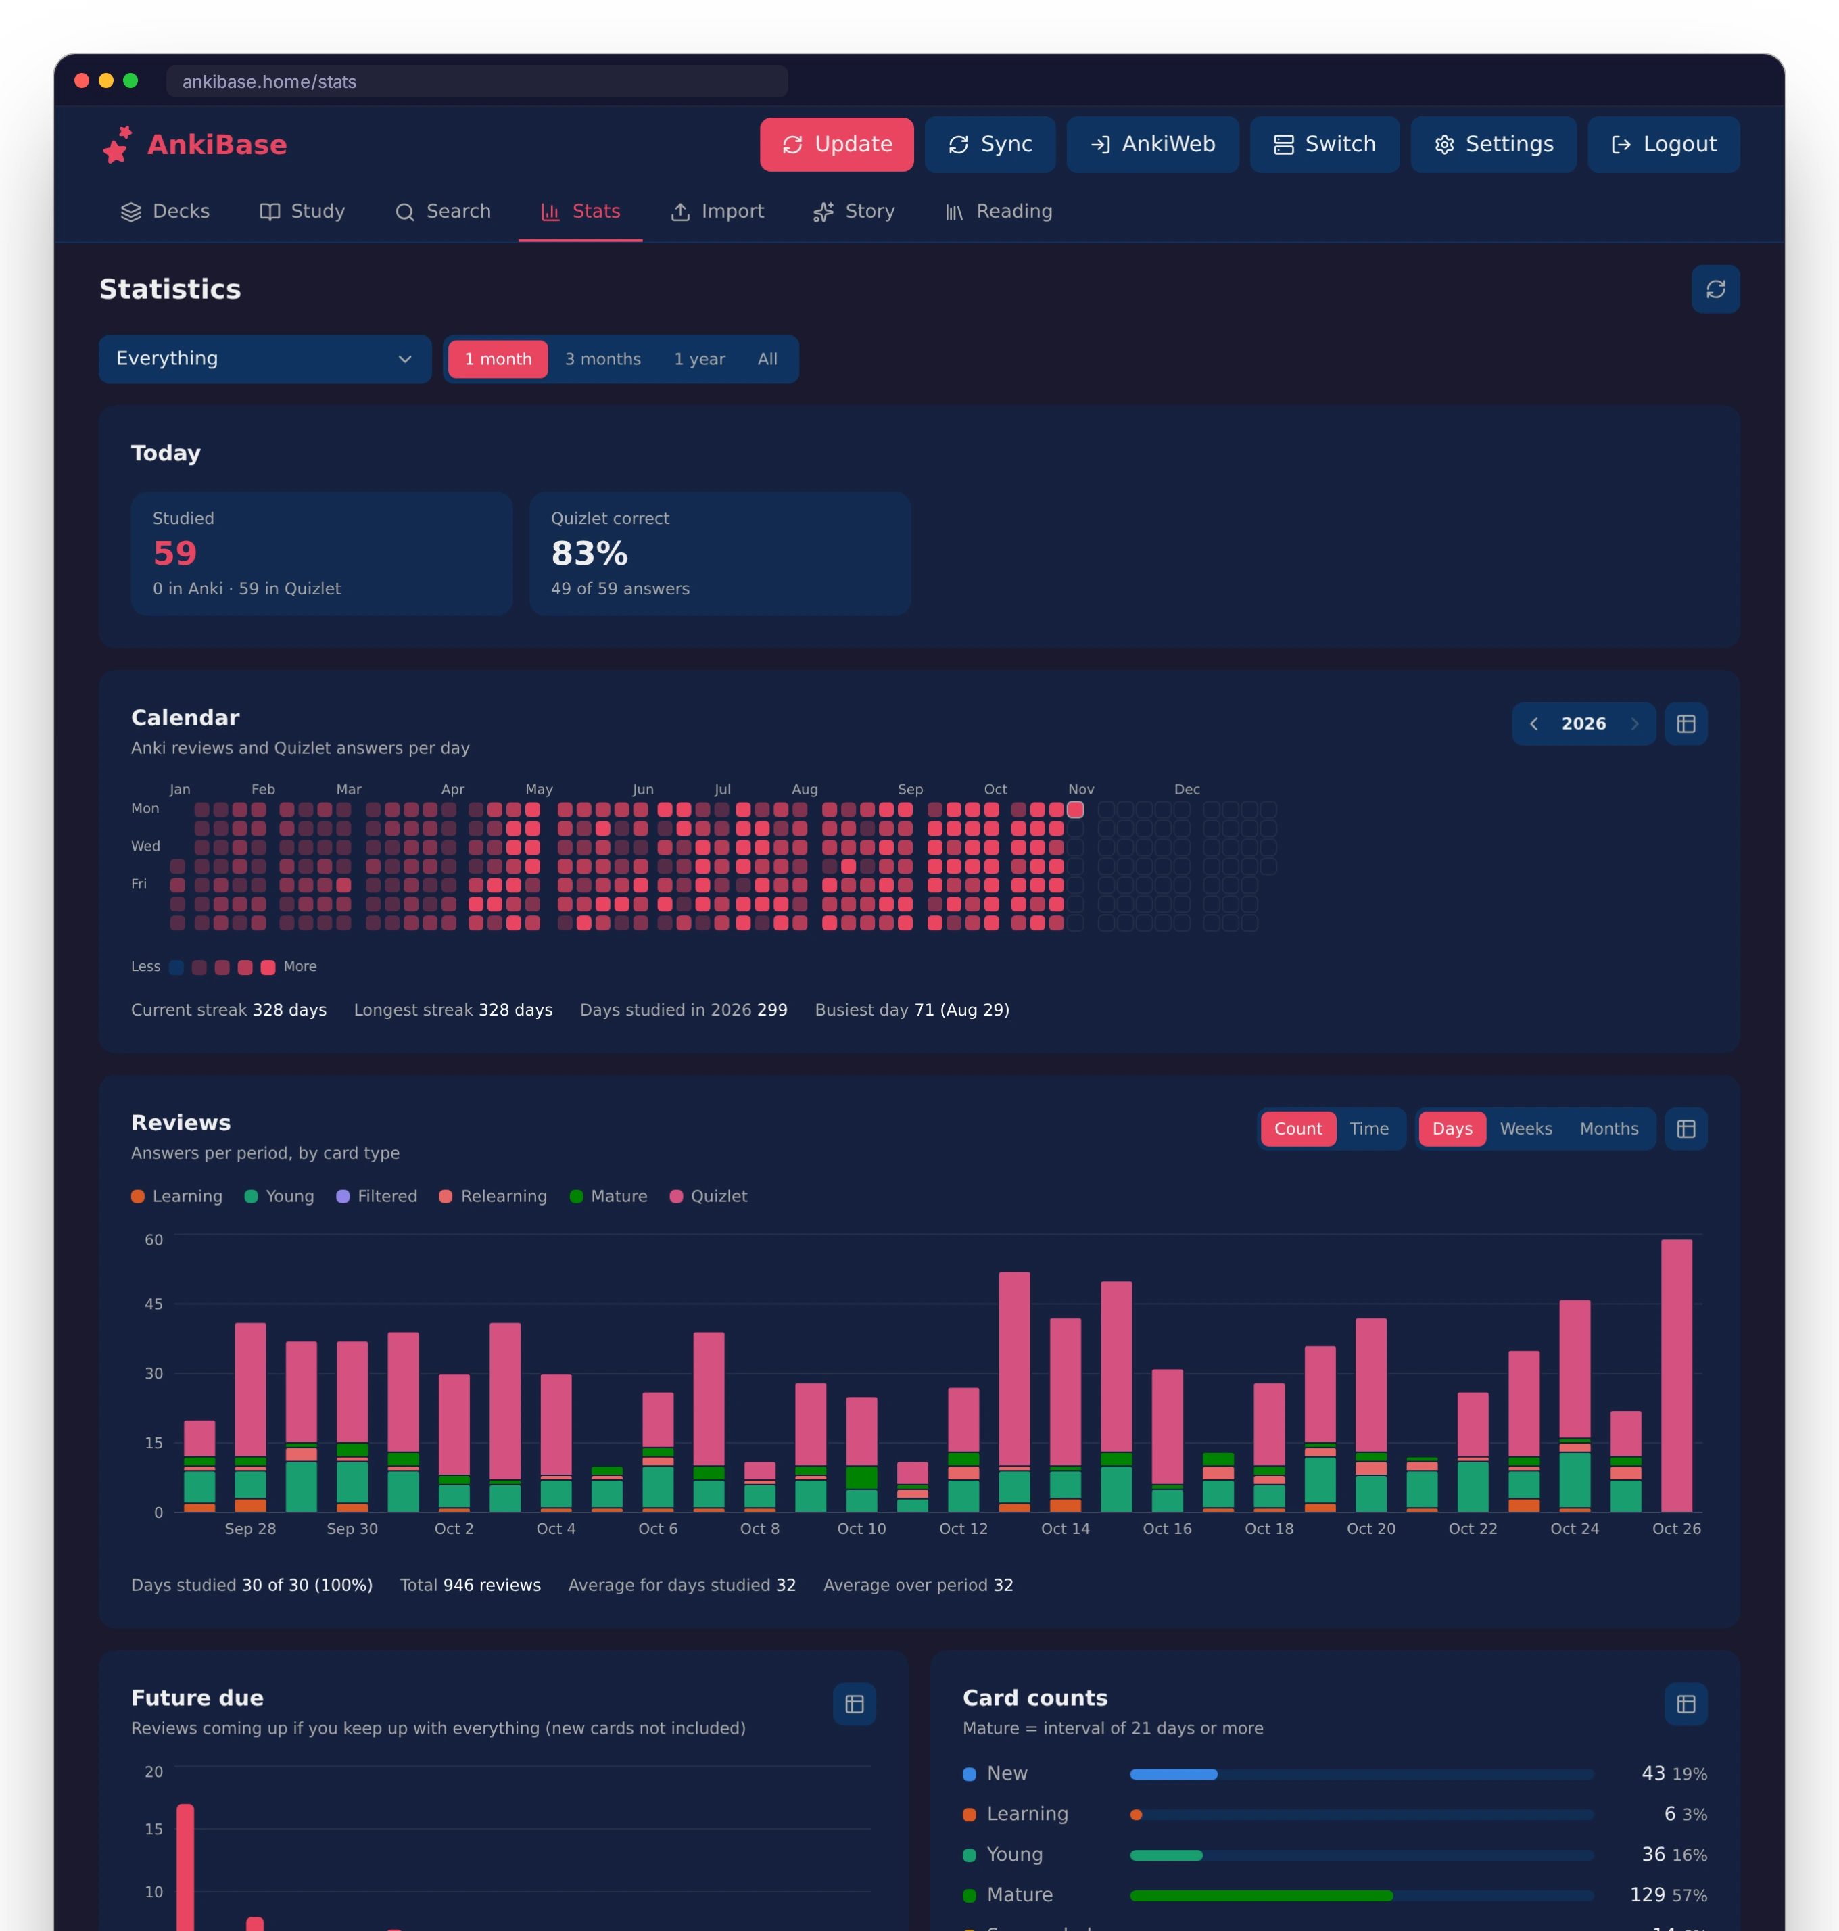Open Settings gear button
Image resolution: width=1839 pixels, height=1931 pixels.
point(1493,144)
